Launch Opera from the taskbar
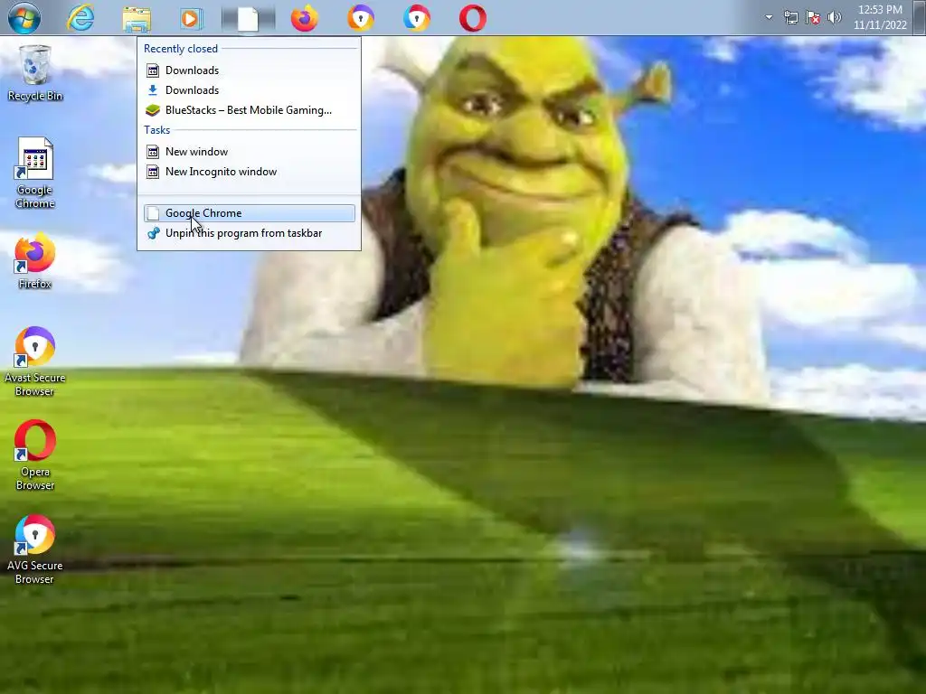Screen dimensions: 926x694 coord(472,18)
